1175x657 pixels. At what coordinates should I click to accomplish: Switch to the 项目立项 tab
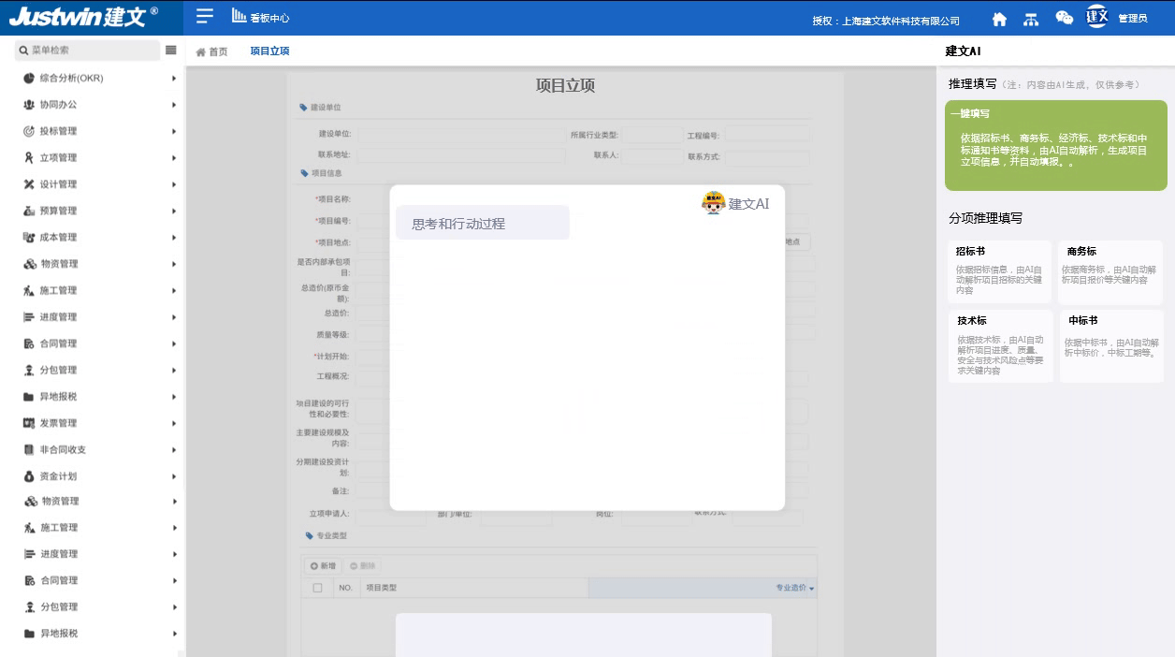click(269, 51)
